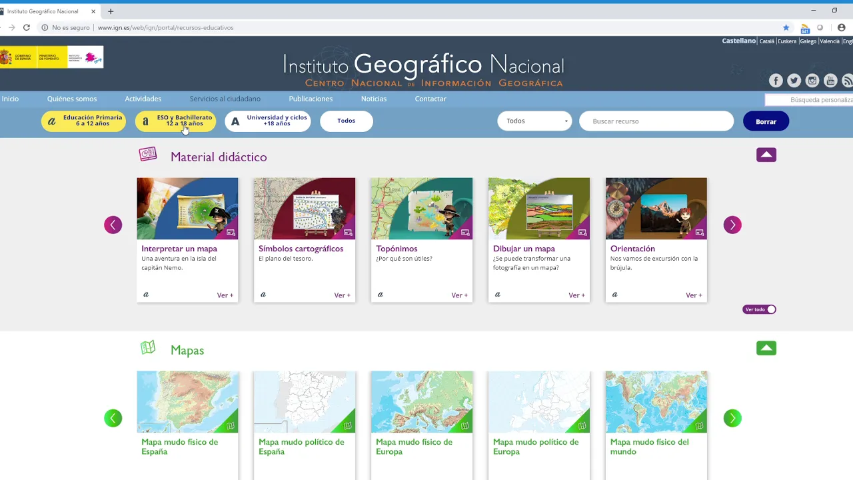
Task: Show next Material didáctico cards
Action: pos(732,225)
